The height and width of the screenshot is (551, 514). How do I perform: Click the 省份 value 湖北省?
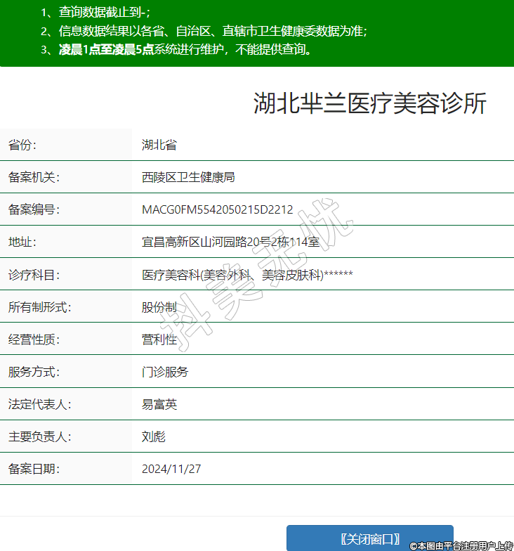[159, 145]
